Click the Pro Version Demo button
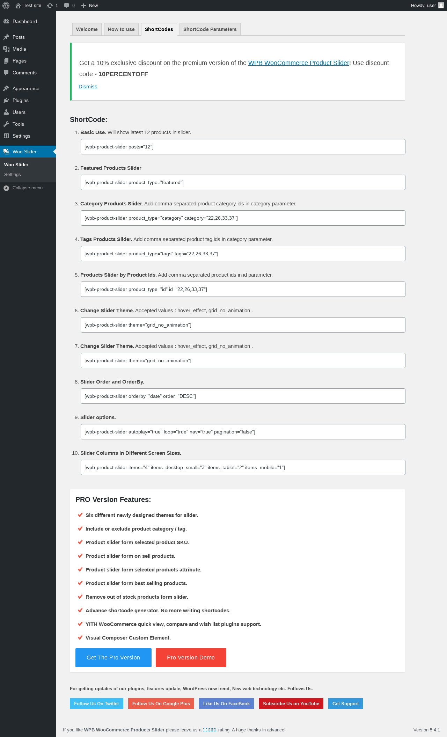This screenshot has height=737, width=447. coord(191,658)
